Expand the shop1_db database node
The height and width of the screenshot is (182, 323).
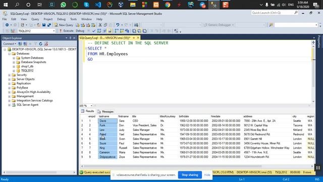14,66
